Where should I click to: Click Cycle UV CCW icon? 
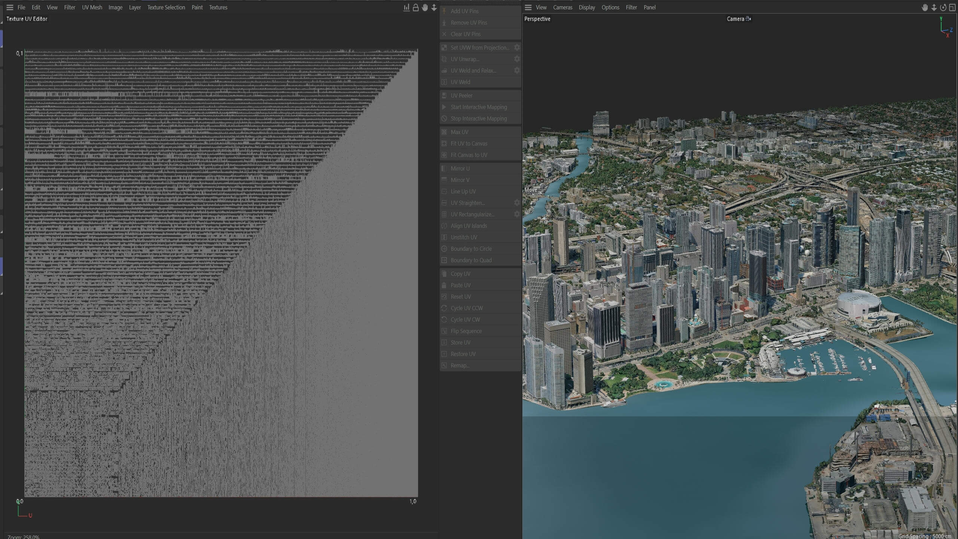(444, 308)
